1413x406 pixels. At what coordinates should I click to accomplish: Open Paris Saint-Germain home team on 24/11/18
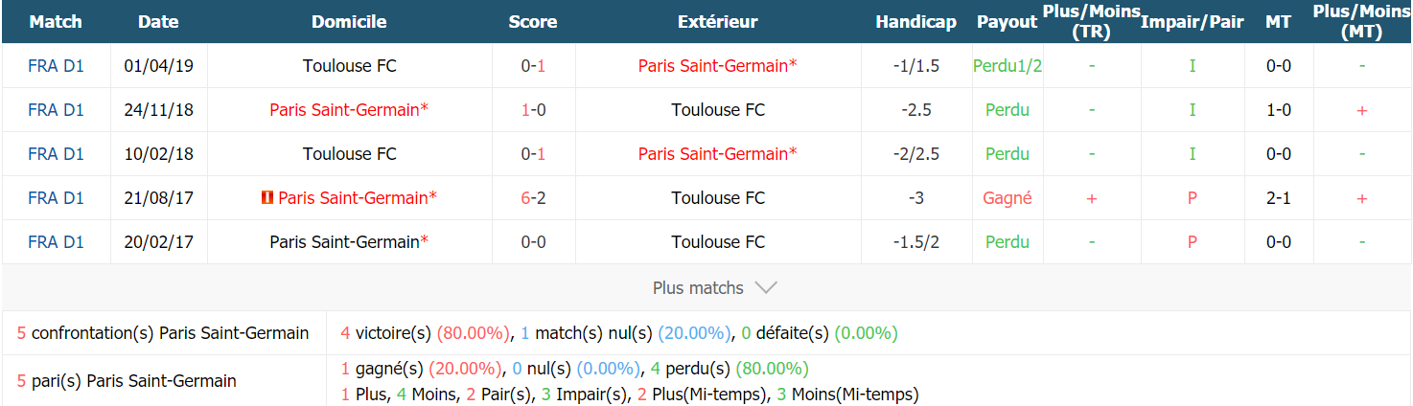tap(349, 110)
